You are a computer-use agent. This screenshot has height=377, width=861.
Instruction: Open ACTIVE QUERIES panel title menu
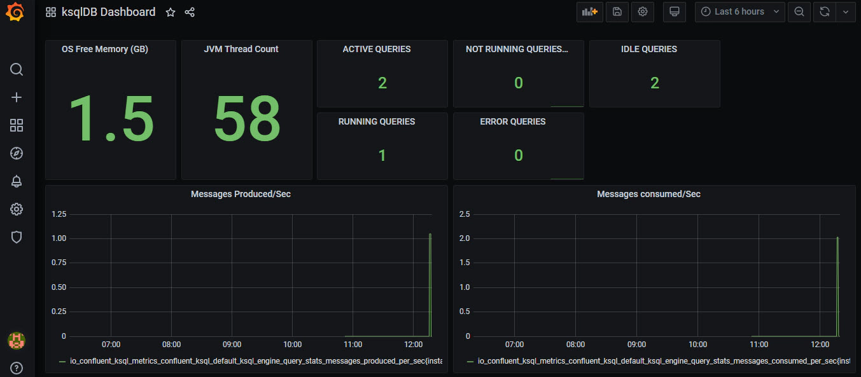point(377,49)
